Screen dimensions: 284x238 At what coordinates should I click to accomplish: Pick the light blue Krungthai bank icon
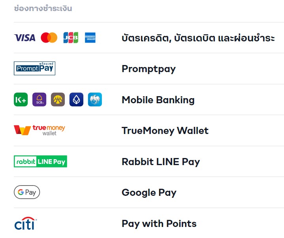click(x=95, y=100)
